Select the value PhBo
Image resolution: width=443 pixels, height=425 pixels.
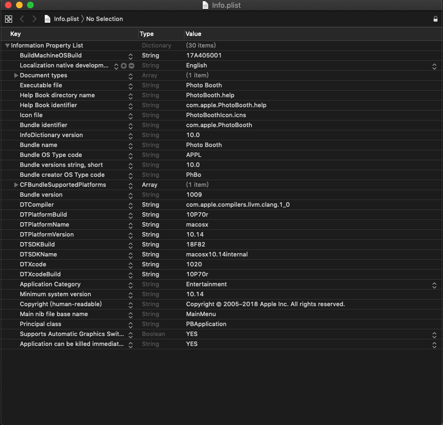tap(193, 175)
